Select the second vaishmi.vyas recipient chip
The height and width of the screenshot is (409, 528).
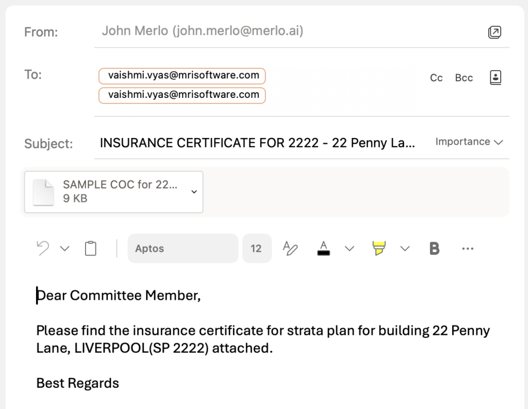182,95
